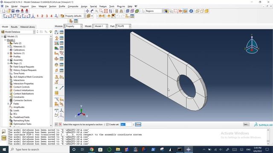Apply view preset number 1
The image size is (273, 153).
pos(38,16)
